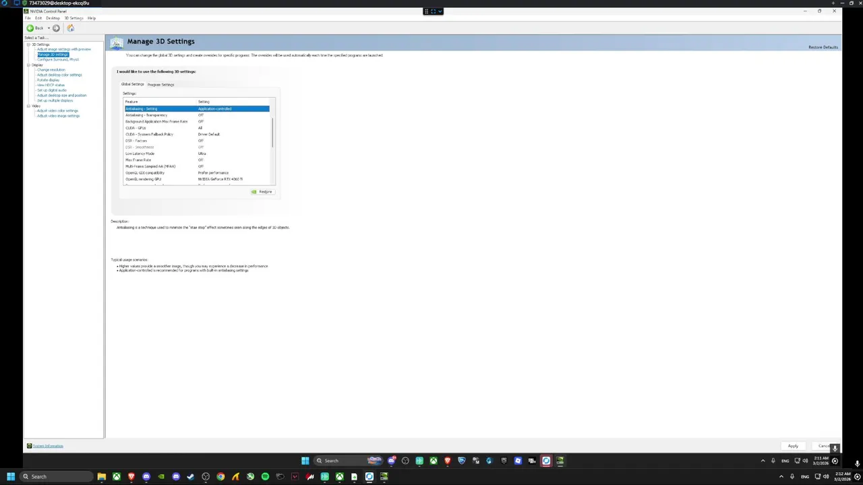This screenshot has width=863, height=485.
Task: Open Adjust desktop color settings
Action: (x=59, y=75)
